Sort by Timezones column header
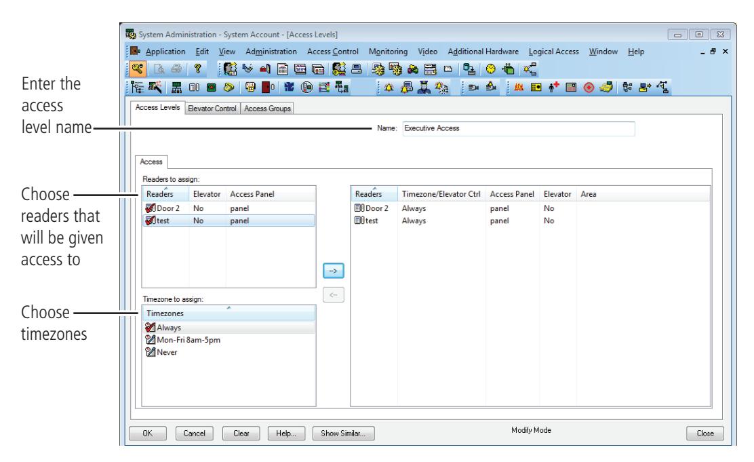This screenshot has width=754, height=462. [x=229, y=313]
